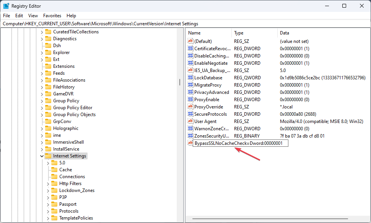This screenshot has width=371, height=223.
Task: Click the horizontal scrollbar of values pane
Action: tap(270, 219)
